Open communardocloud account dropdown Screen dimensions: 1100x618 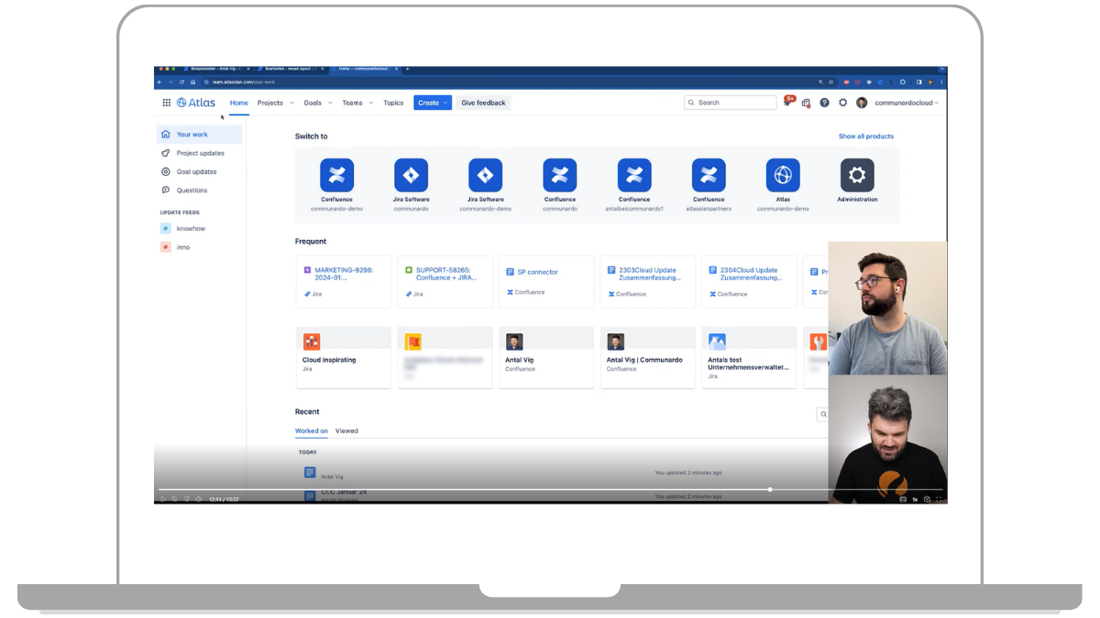pos(906,103)
